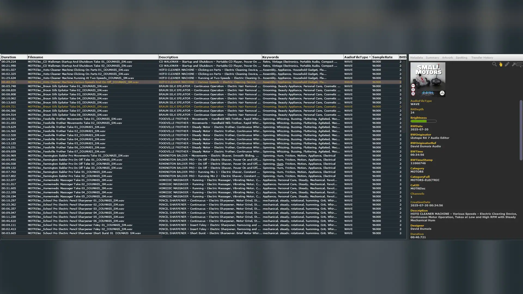Screen dimensions: 523x294
Task: Open the Spotting tab
Action: [461, 58]
